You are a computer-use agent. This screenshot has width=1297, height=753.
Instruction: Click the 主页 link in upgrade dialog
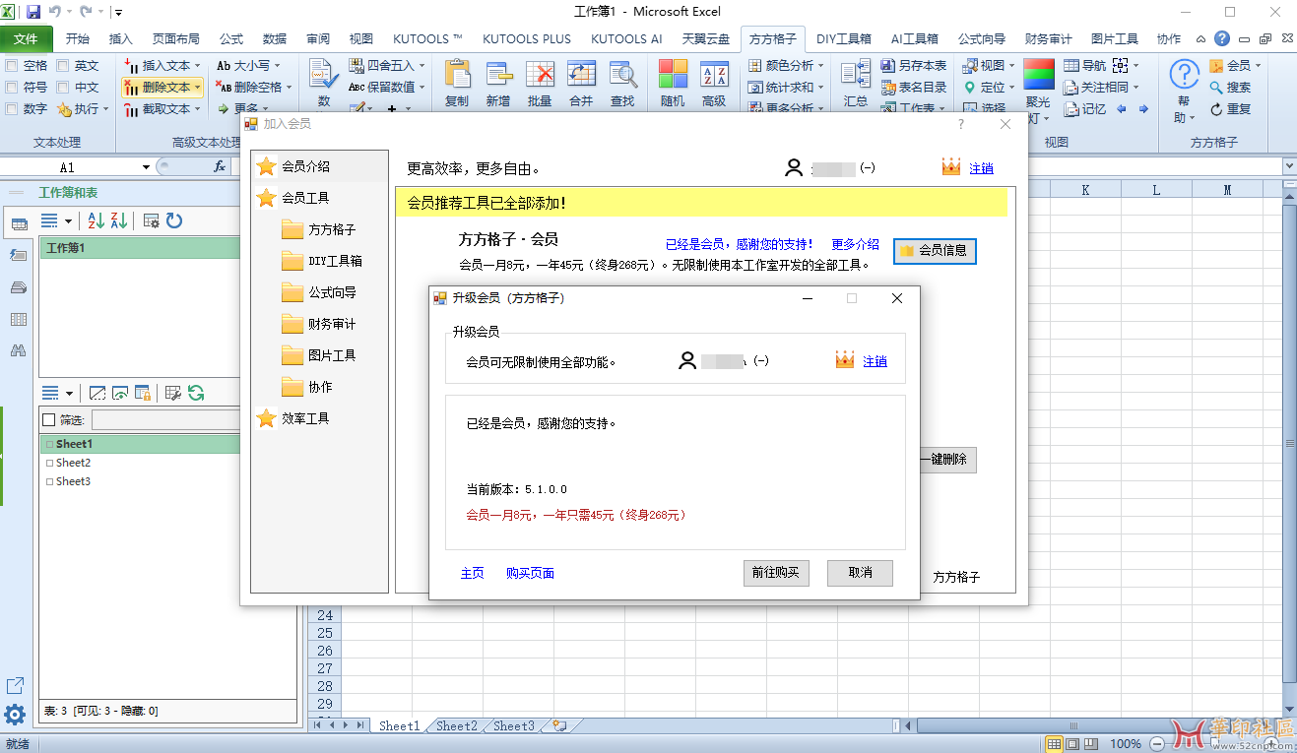pyautogui.click(x=473, y=573)
